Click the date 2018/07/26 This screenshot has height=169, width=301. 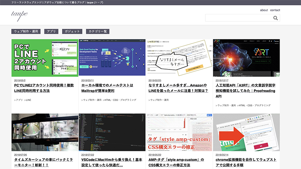point(20,155)
